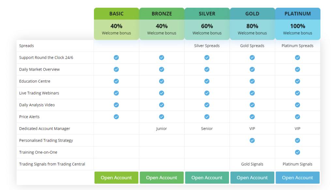Click Platinum's Training One-on-One checkmark
334x190 pixels.
[x=297, y=152]
